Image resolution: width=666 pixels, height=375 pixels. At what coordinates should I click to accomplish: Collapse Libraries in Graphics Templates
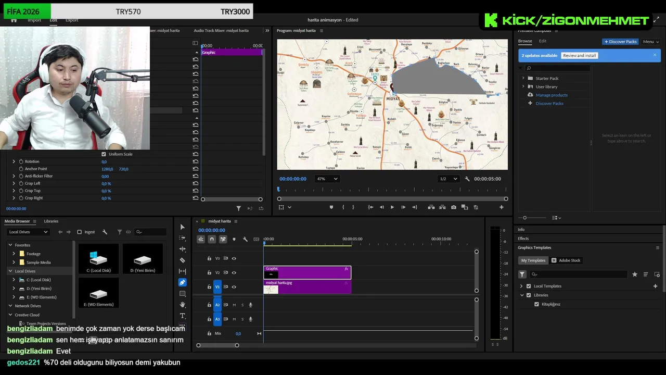[x=522, y=295]
